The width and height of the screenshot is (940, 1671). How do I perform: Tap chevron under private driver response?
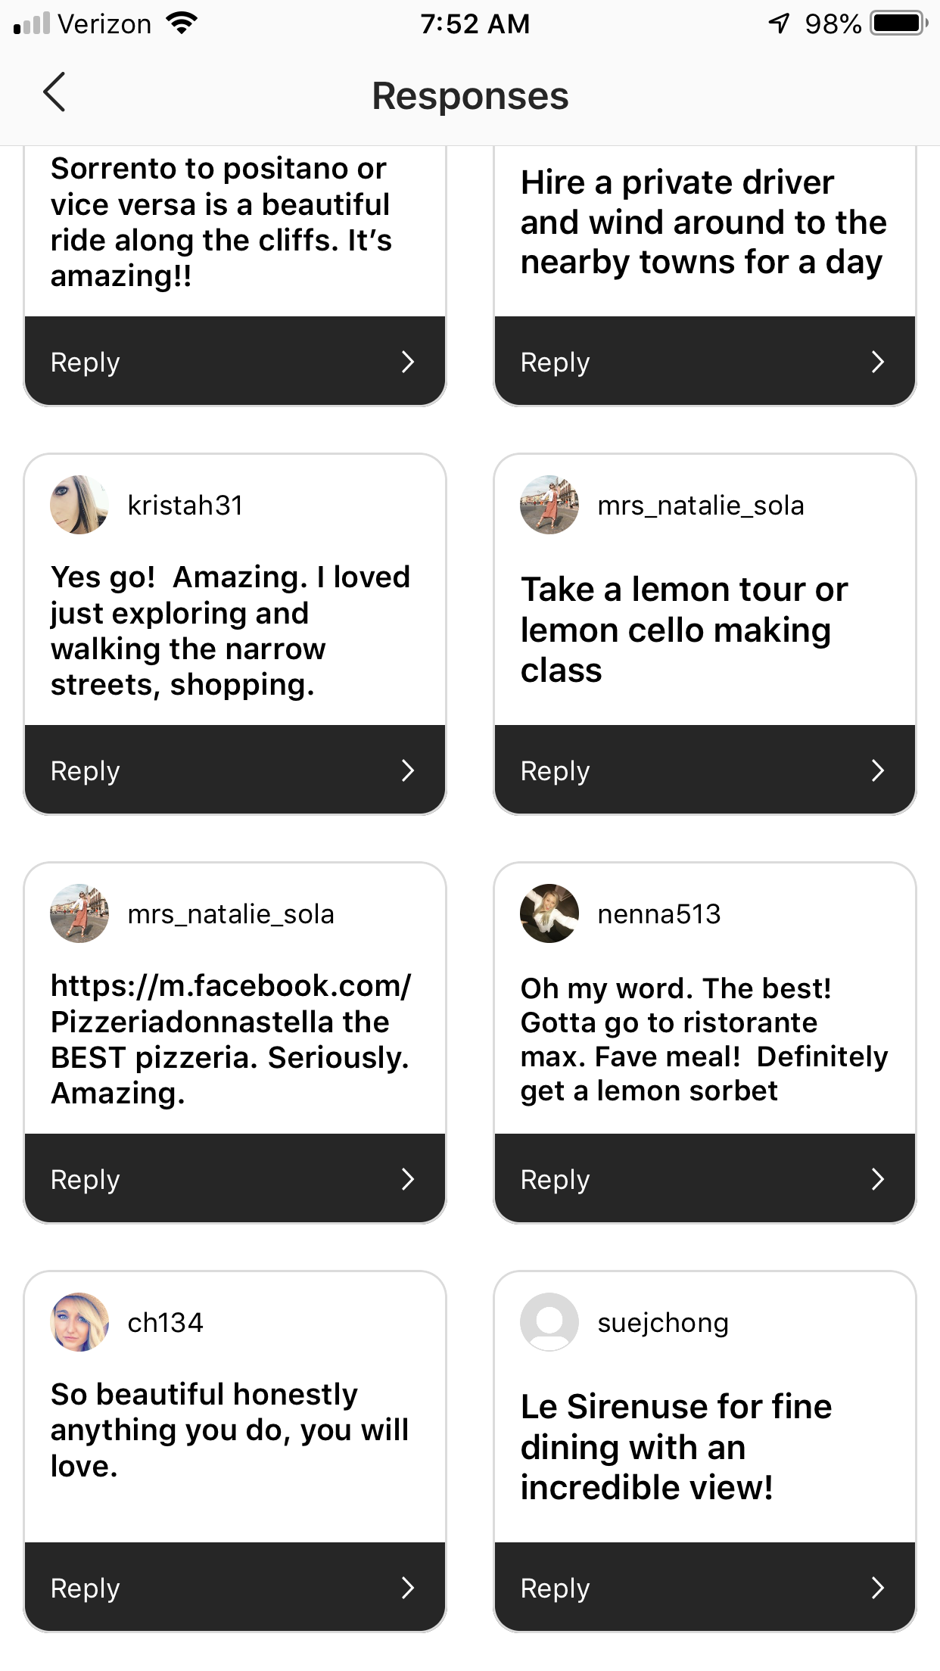pyautogui.click(x=877, y=362)
